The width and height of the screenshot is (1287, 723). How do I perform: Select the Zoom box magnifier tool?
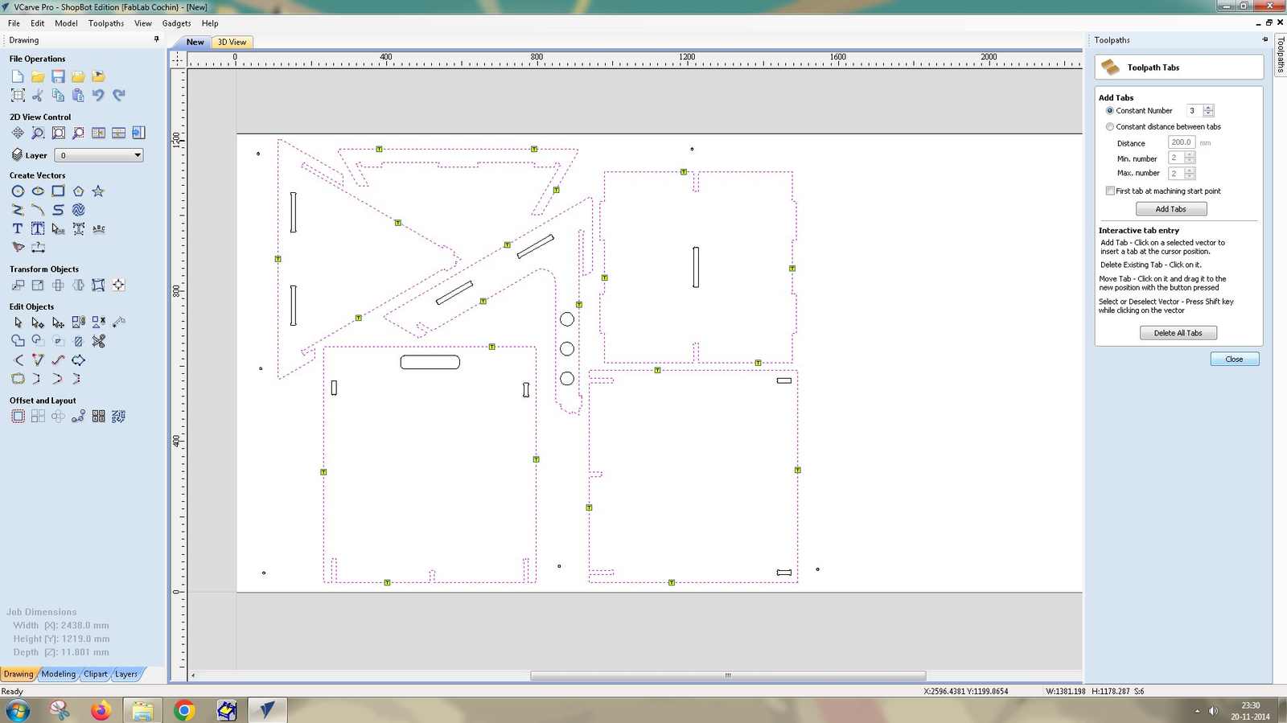click(38, 133)
